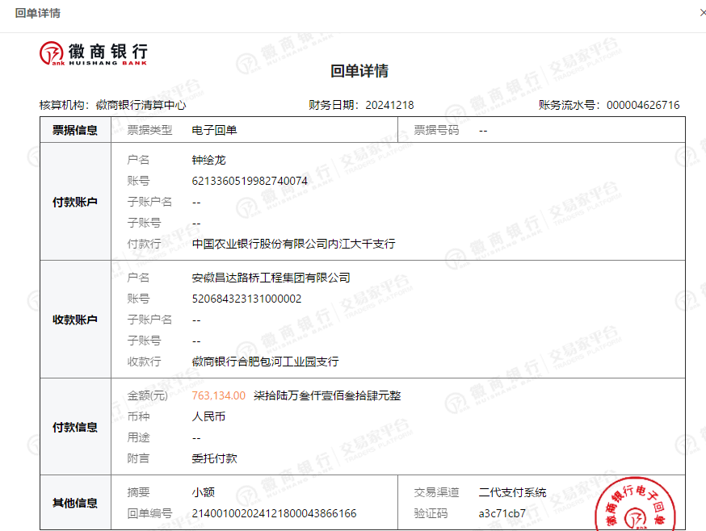Click the orange amount 763,134.00
The height and width of the screenshot is (531, 706).
[218, 395]
